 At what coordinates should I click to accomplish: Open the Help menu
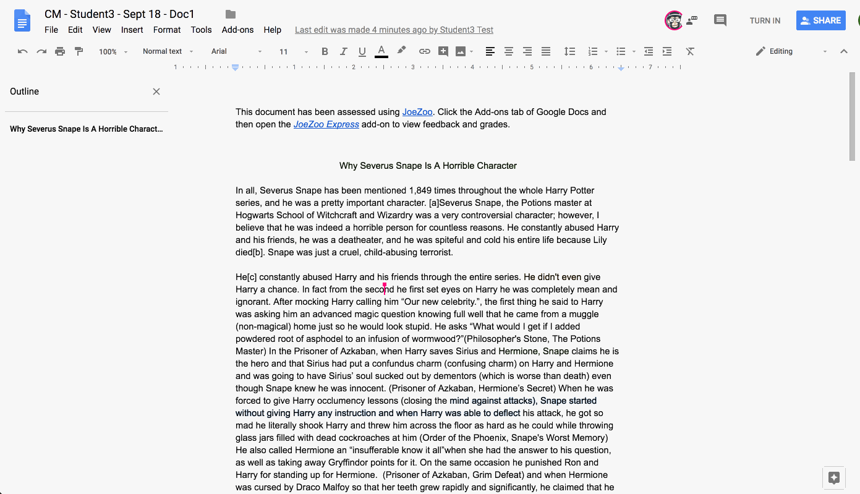273,30
